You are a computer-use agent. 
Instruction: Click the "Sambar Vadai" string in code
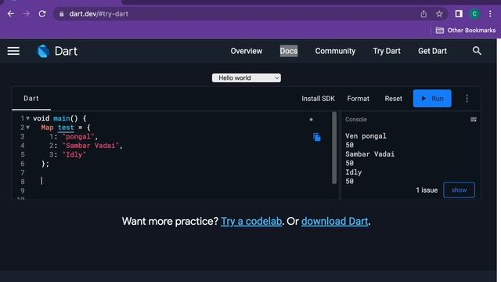pyautogui.click(x=91, y=146)
